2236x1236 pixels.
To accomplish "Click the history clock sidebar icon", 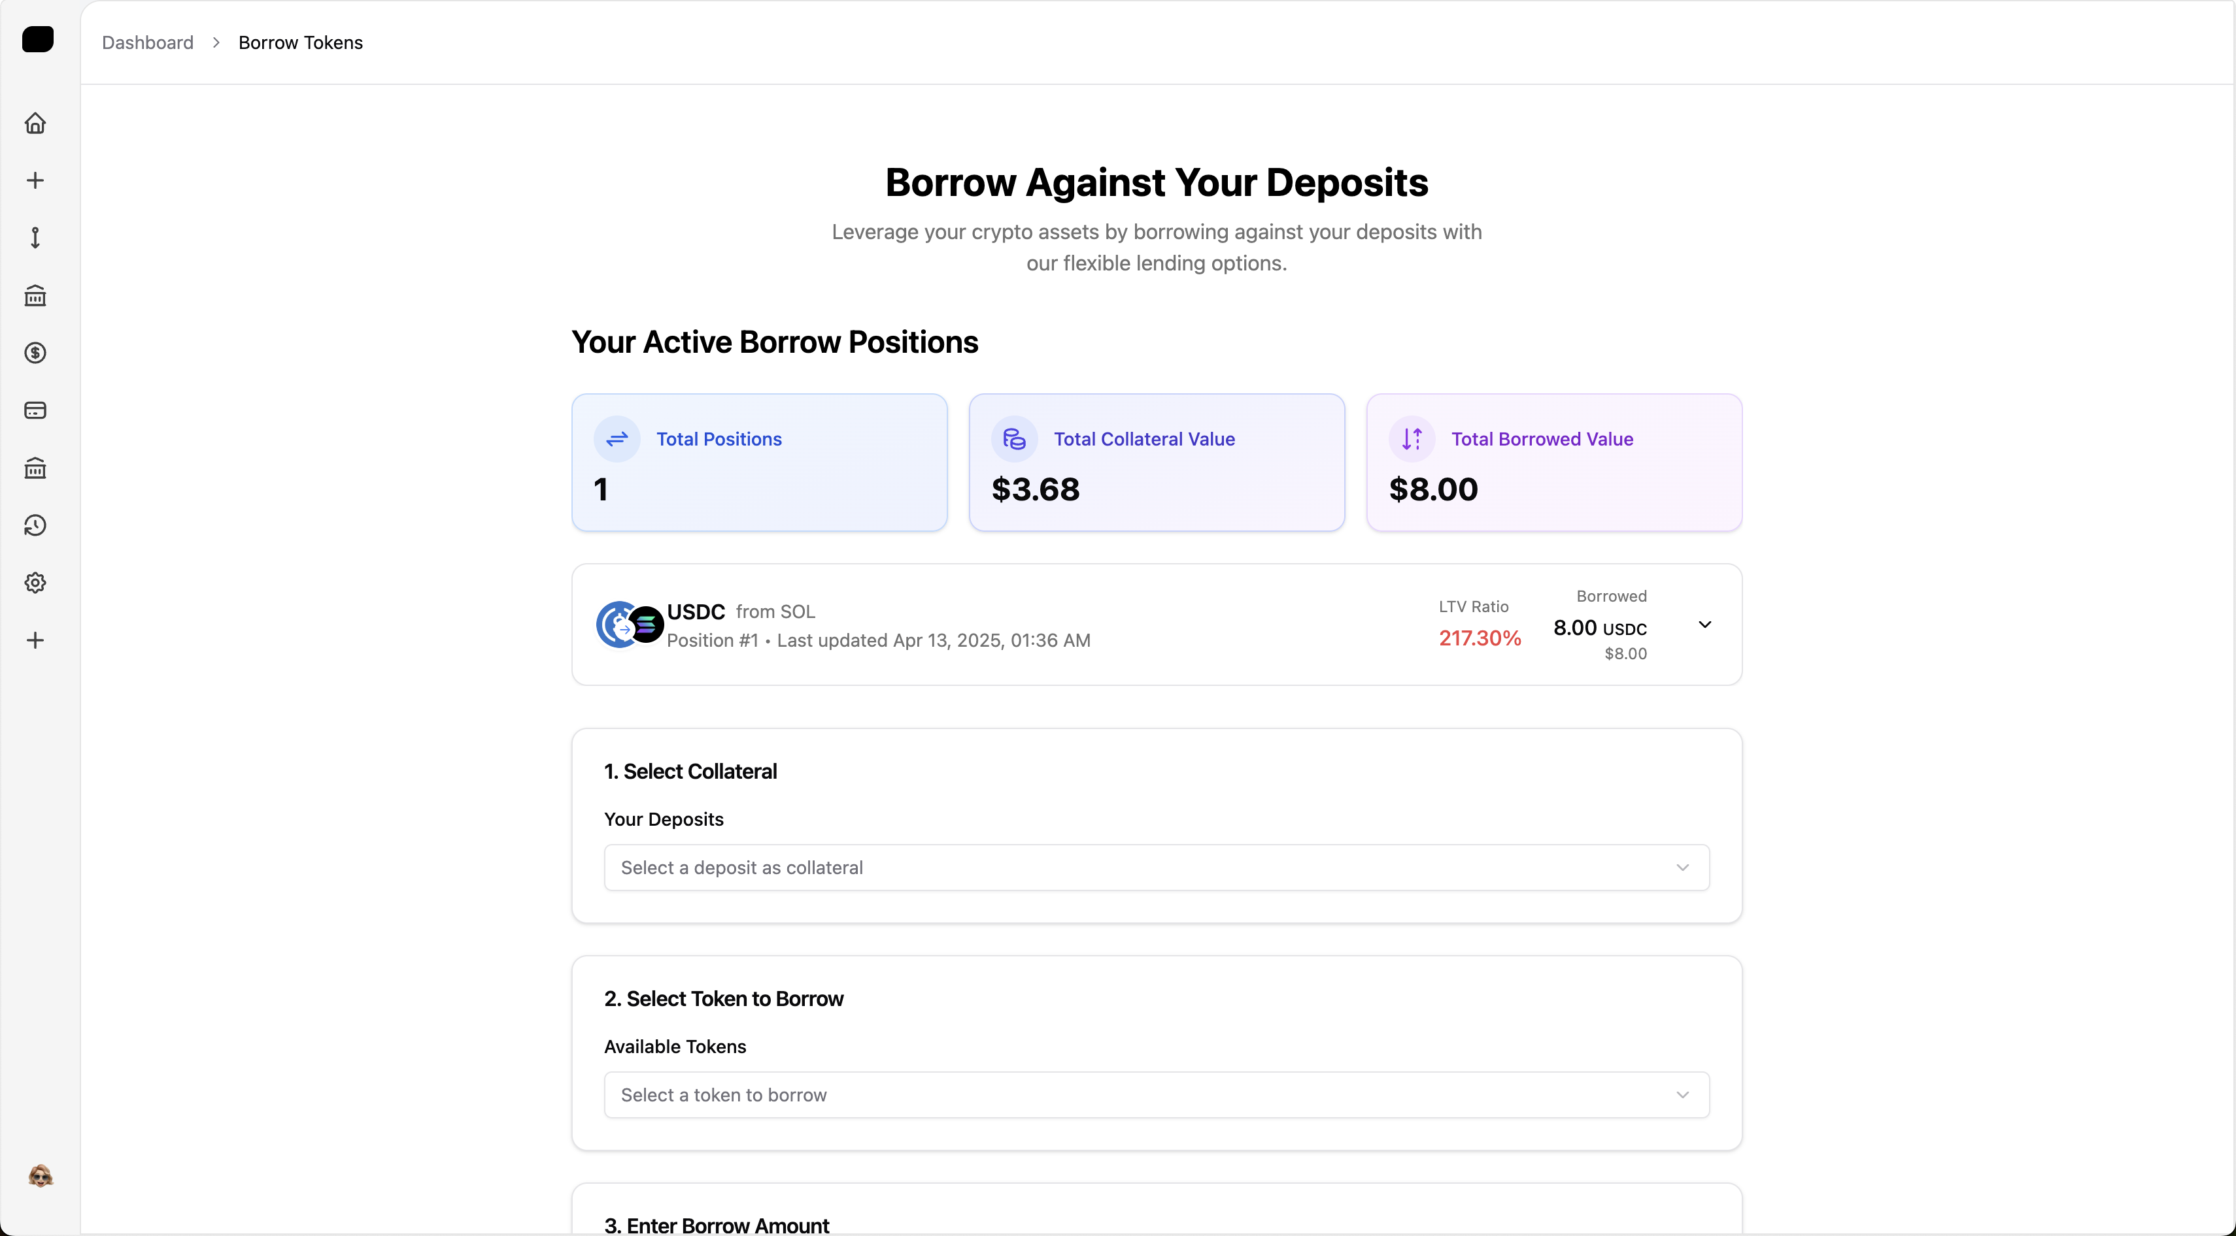I will tap(35, 526).
